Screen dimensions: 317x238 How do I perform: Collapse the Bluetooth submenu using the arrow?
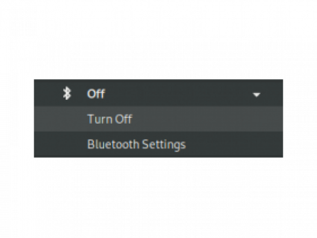(257, 95)
